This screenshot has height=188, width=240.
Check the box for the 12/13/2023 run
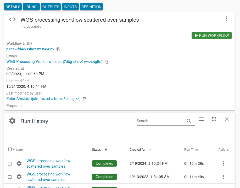tap(10, 177)
